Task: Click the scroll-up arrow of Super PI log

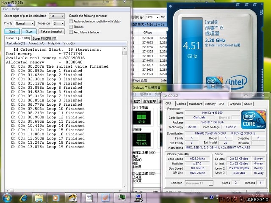Action: pos(124,49)
